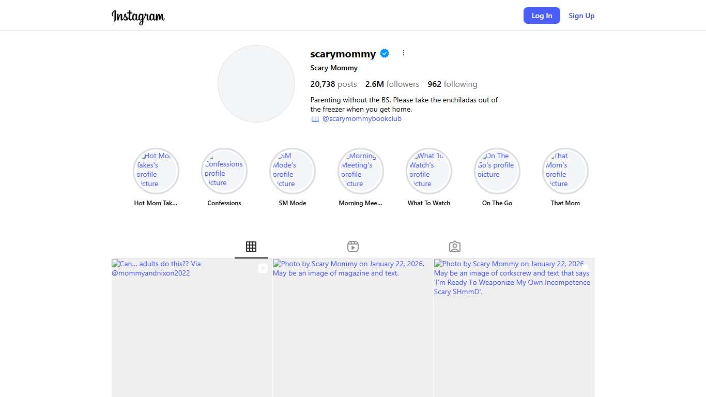View the That Mom highlight
Screen dimensions: 706x397
click(x=565, y=171)
